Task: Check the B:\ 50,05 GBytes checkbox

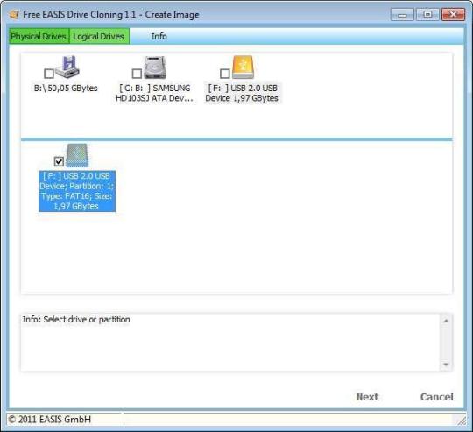Action: click(49, 74)
